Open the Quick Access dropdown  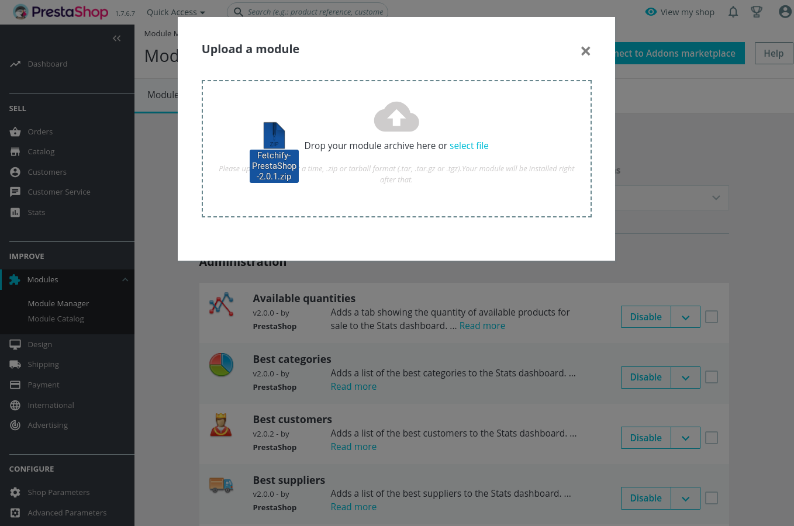coord(176,12)
